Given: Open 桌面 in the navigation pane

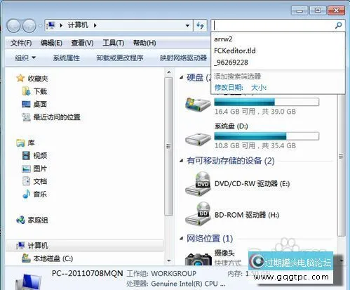Looking at the screenshot, I should [40, 104].
